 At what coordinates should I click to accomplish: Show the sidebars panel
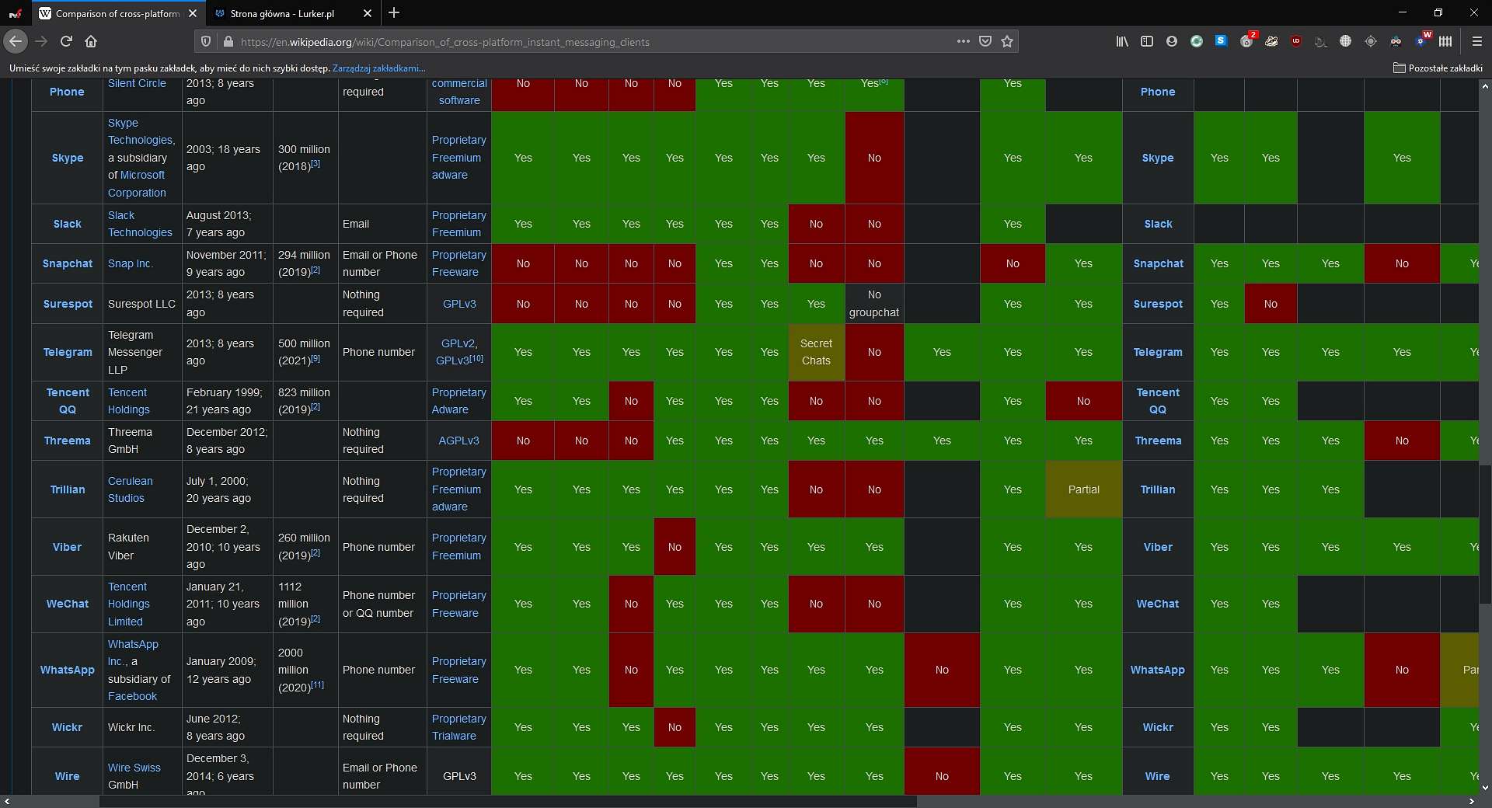1147,42
